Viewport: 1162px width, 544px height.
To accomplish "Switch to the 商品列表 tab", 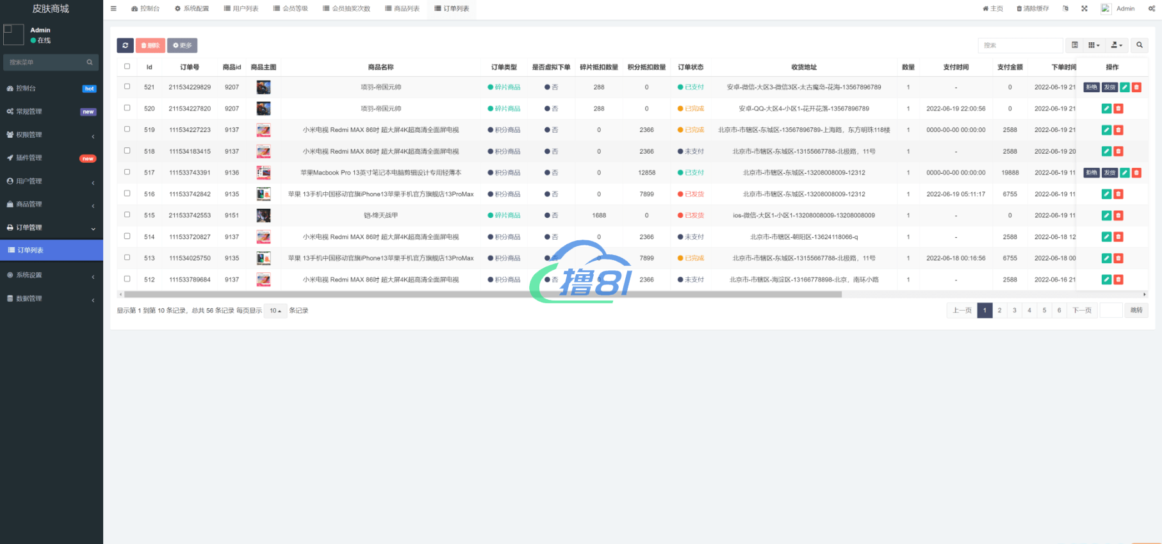I will [402, 8].
